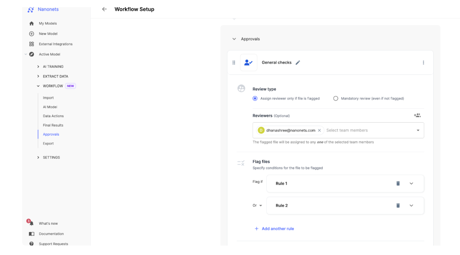This screenshot has height=255, width=460.
Task: Edit the General checks name with pencil icon
Action: point(298,62)
